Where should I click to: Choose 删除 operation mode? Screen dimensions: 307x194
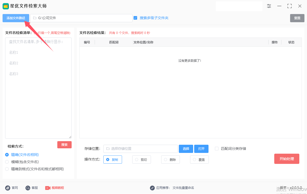pos(170,160)
